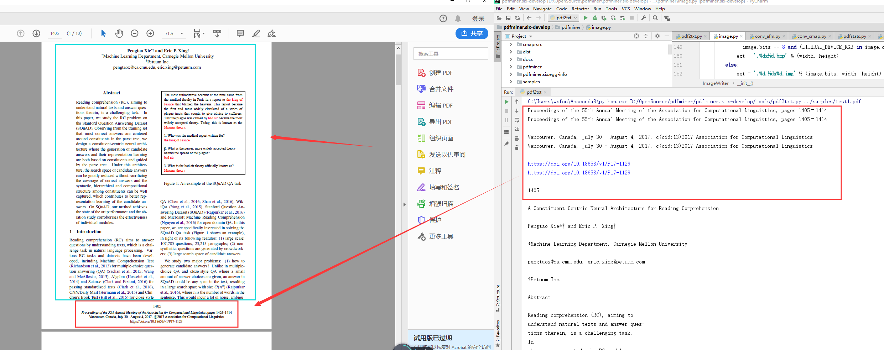Expand the samples folder in Project tree
884x350 pixels.
511,82
